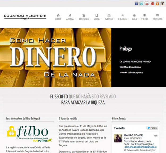Viewport: 166px width, 153px height.
Task: Open the YouTube channel icon
Action: 147,4
